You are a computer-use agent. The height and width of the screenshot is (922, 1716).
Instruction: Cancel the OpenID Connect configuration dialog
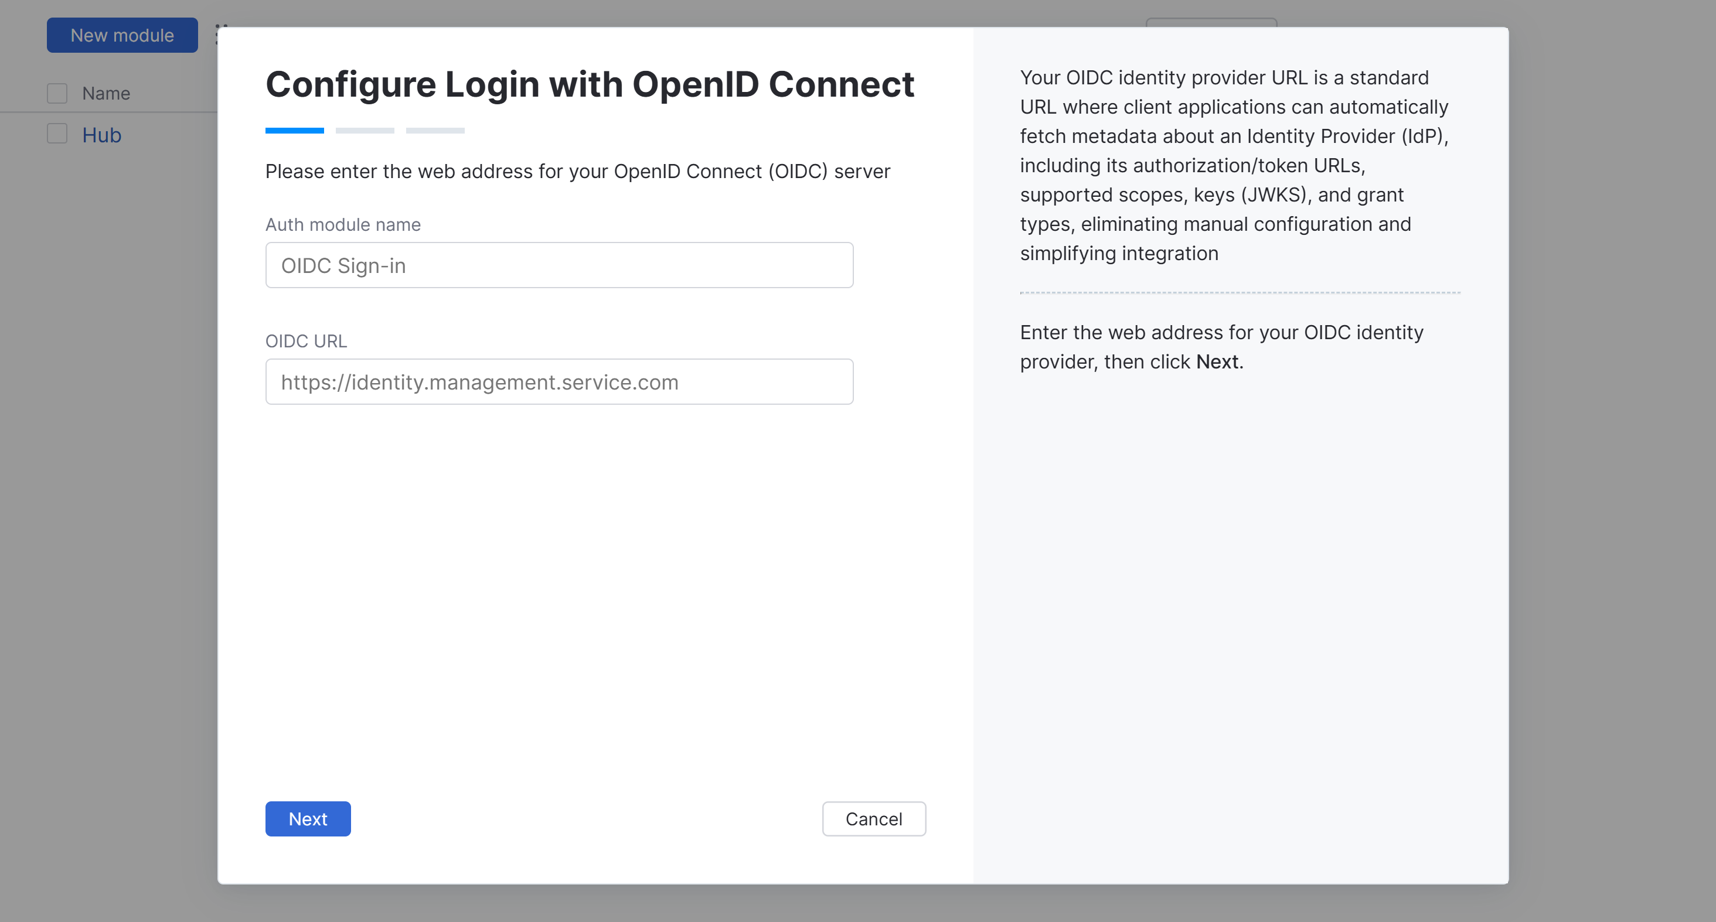click(873, 818)
